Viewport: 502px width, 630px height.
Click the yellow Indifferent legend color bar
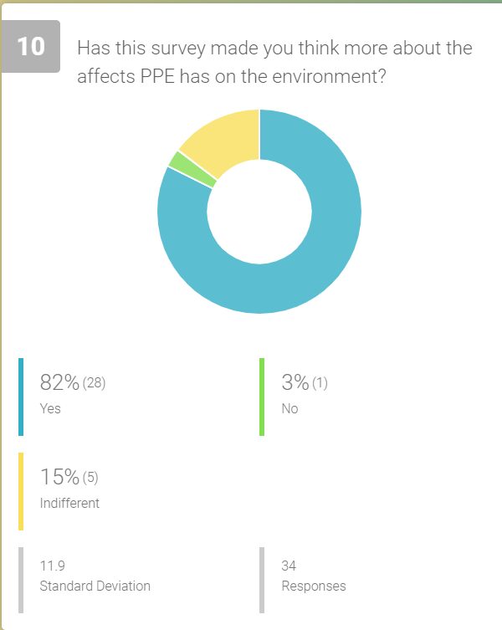tap(21, 491)
